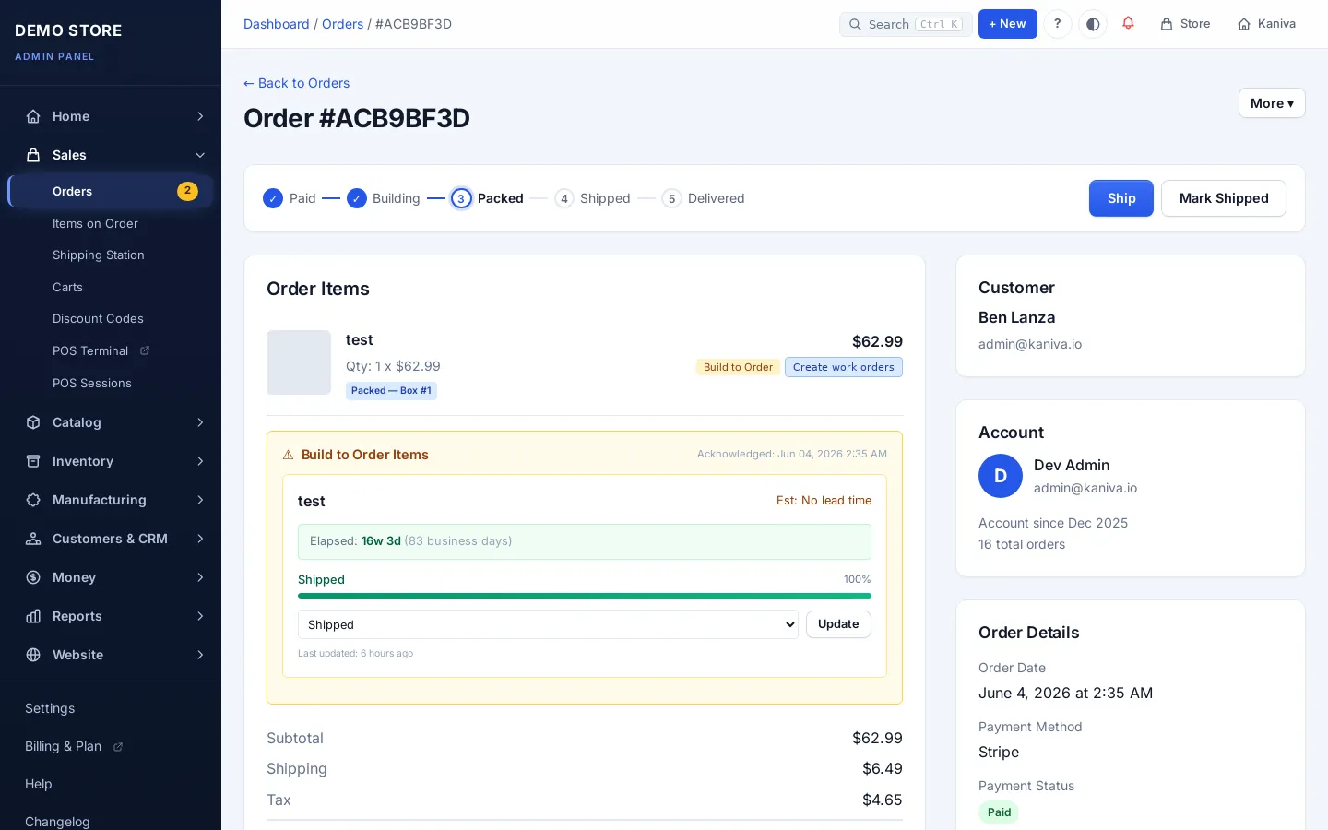This screenshot has width=1328, height=830.
Task: Open Discount Codes page
Action: [98, 318]
